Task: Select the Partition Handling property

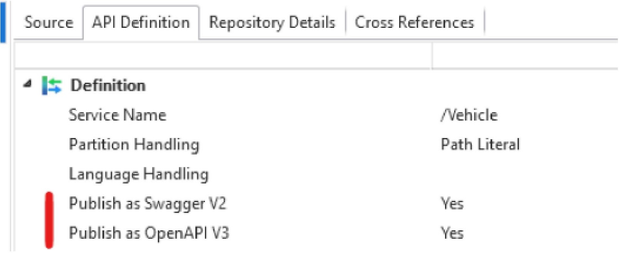Action: (x=134, y=145)
